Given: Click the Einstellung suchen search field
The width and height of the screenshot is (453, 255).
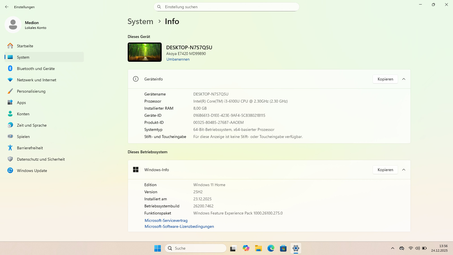Looking at the screenshot, I should 226,7.
